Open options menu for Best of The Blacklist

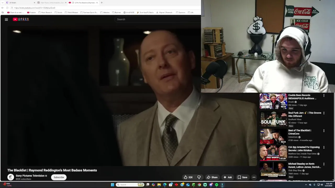[x=324, y=131]
